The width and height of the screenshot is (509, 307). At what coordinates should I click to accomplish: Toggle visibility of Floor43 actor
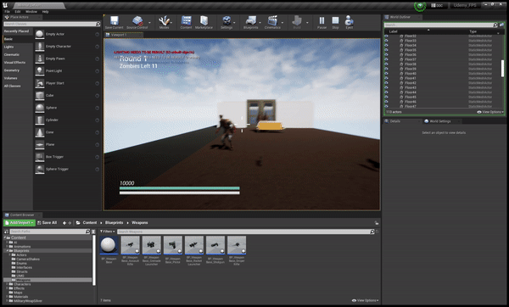tap(386, 87)
